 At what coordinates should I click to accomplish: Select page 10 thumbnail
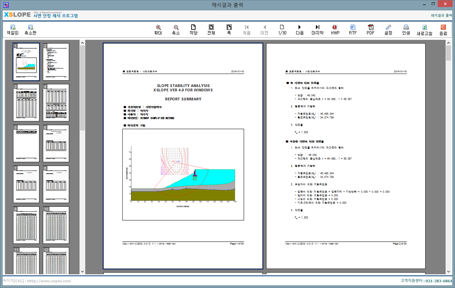pyautogui.click(x=56, y=225)
